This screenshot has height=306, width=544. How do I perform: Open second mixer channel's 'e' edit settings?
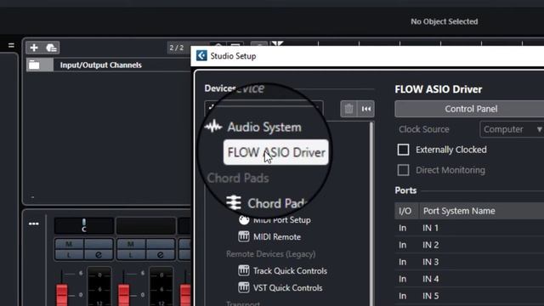click(160, 255)
